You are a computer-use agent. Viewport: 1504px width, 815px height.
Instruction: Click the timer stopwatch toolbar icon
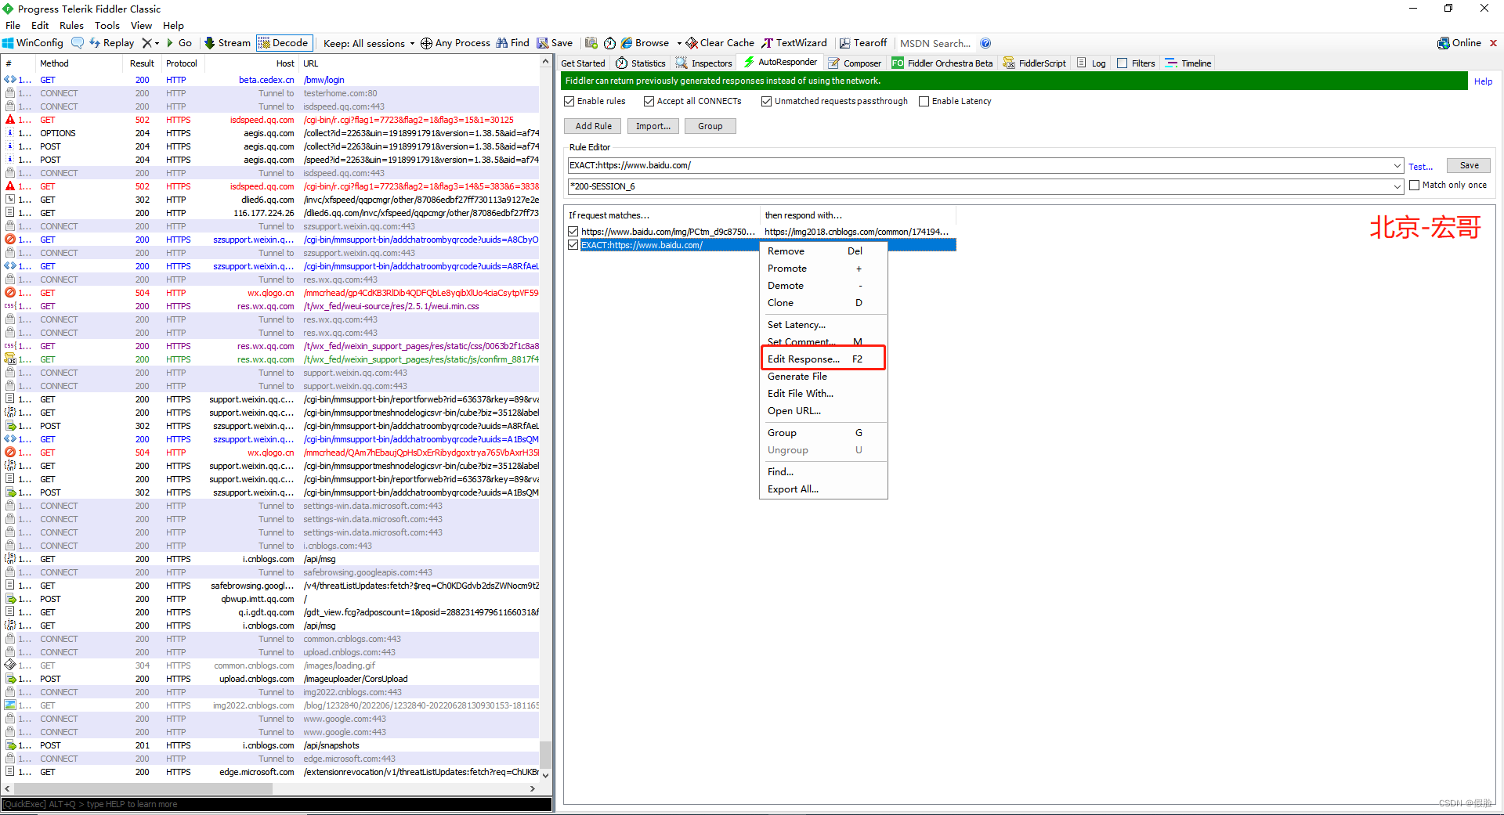tap(609, 43)
